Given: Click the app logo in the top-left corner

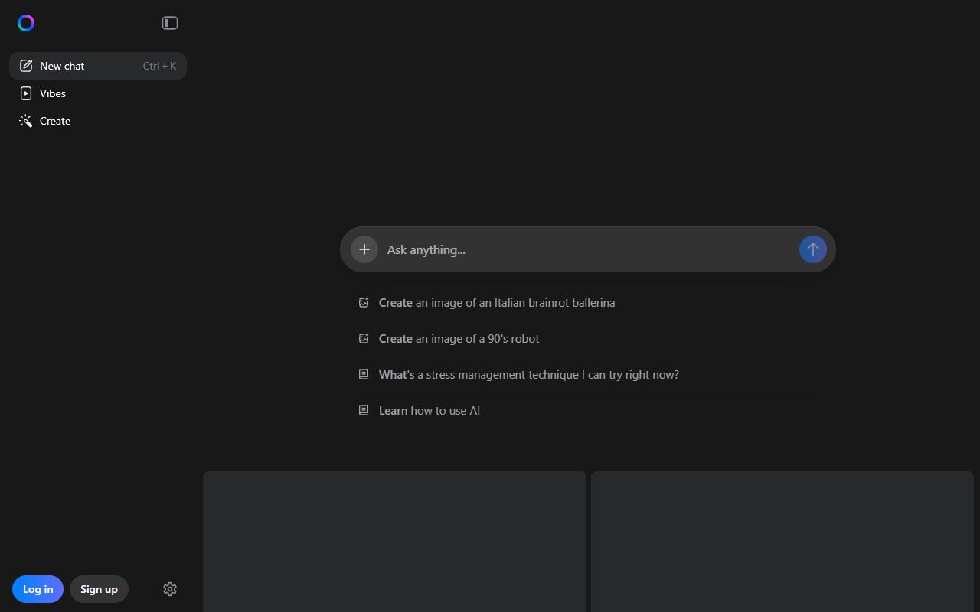Looking at the screenshot, I should (x=25, y=22).
